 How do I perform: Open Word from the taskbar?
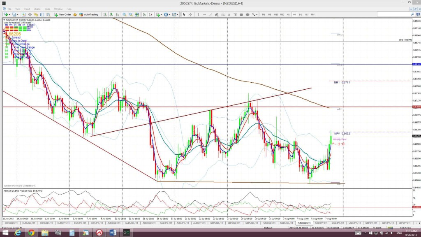click(113, 233)
